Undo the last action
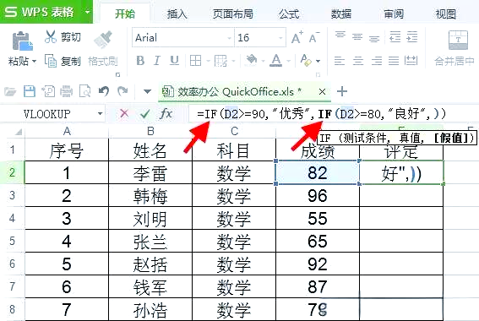 tap(104, 91)
